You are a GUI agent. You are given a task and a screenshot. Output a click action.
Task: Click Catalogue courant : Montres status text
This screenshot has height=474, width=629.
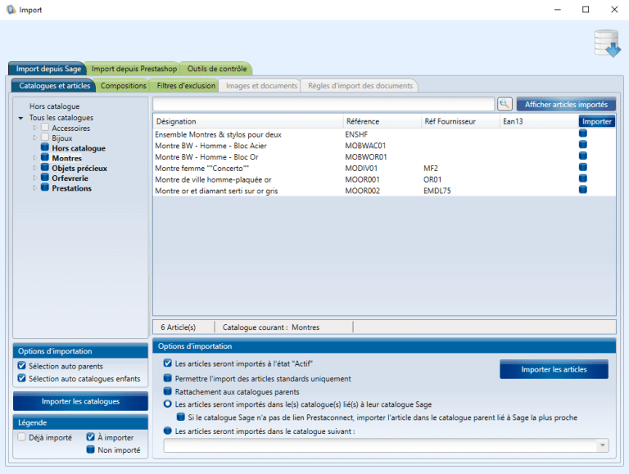[x=271, y=327]
